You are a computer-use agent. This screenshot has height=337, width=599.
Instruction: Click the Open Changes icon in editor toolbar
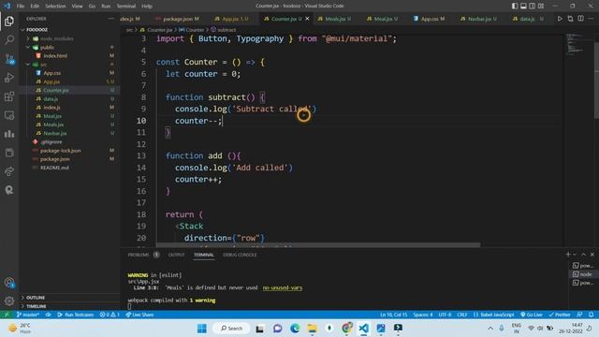(x=570, y=19)
